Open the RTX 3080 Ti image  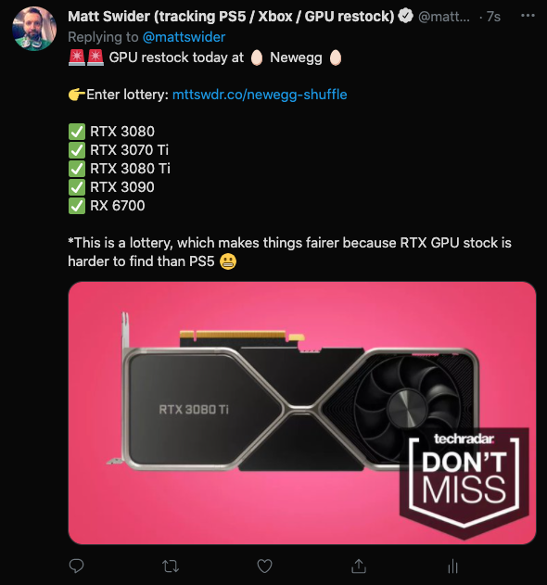tap(302, 413)
